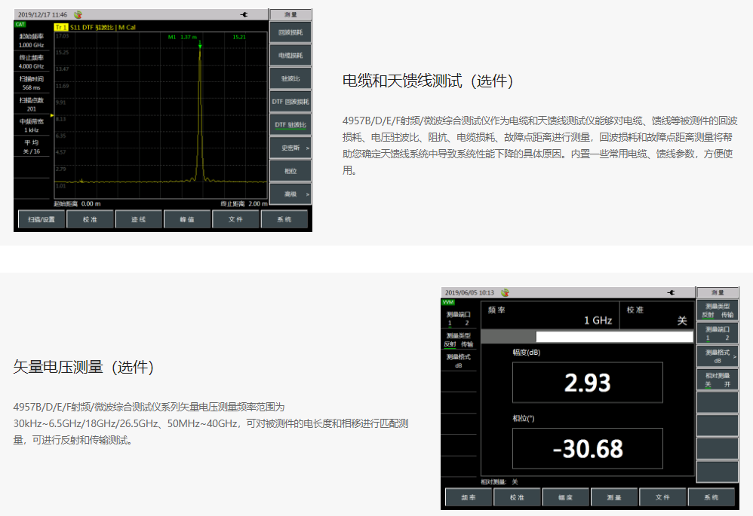Click the yellow Tr 1 trace label

pyautogui.click(x=60, y=27)
